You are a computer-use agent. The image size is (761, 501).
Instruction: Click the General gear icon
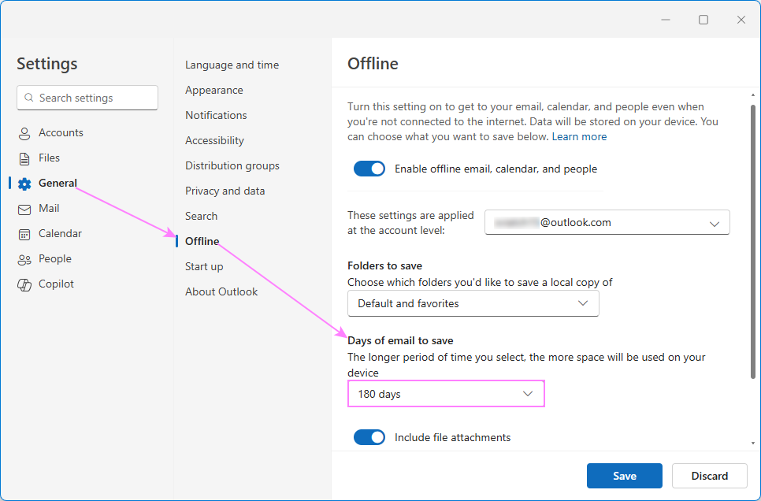[24, 183]
